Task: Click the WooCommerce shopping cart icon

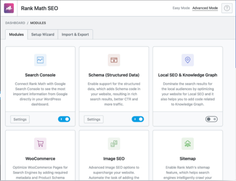Action: point(40,143)
